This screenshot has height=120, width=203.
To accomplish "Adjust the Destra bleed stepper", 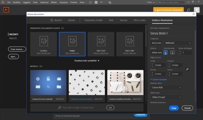I will pyautogui.click(x=169, y=74).
